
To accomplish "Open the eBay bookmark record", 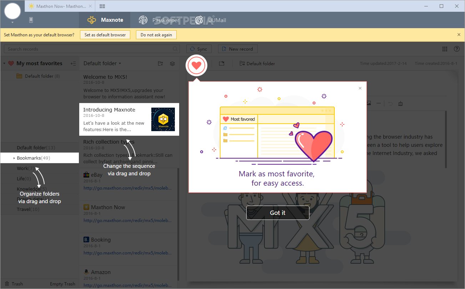I will tap(129, 184).
